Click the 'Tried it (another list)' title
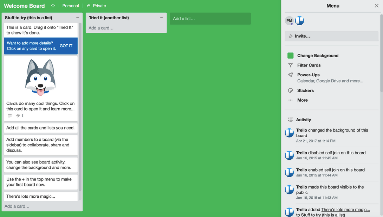This screenshot has height=217, width=383. pos(109,18)
